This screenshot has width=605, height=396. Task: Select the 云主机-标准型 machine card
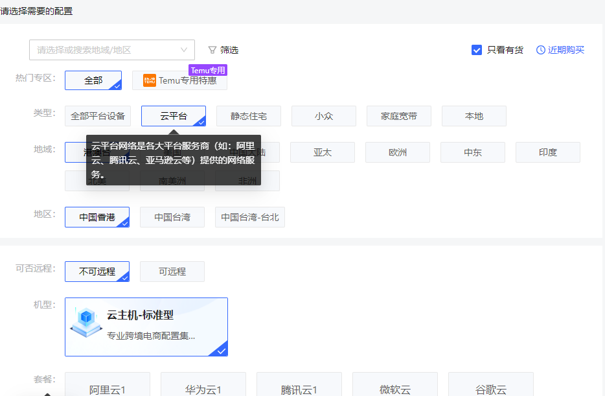(x=146, y=327)
